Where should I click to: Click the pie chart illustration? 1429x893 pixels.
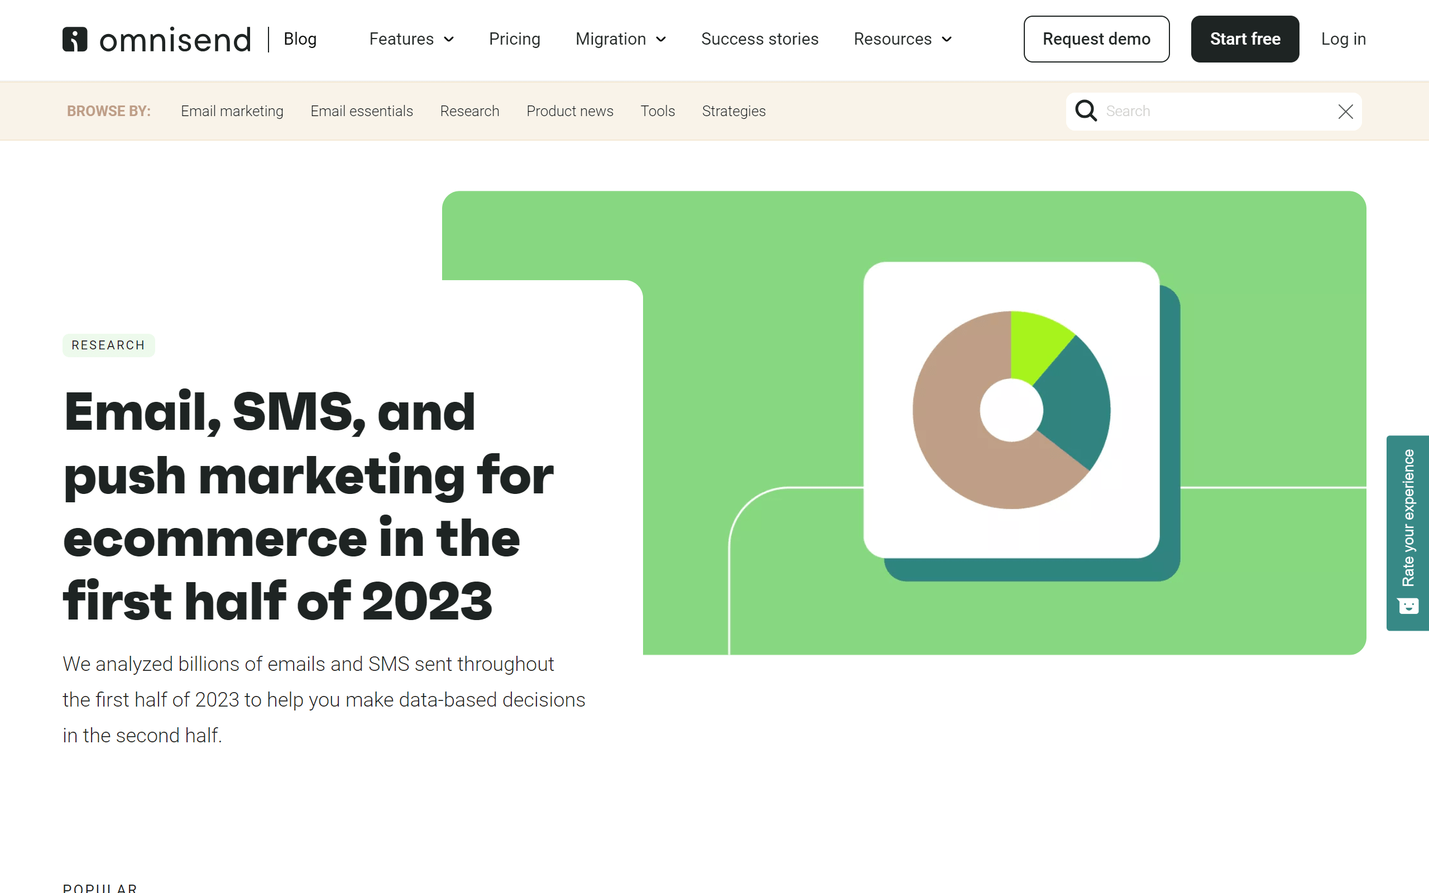point(1011,410)
